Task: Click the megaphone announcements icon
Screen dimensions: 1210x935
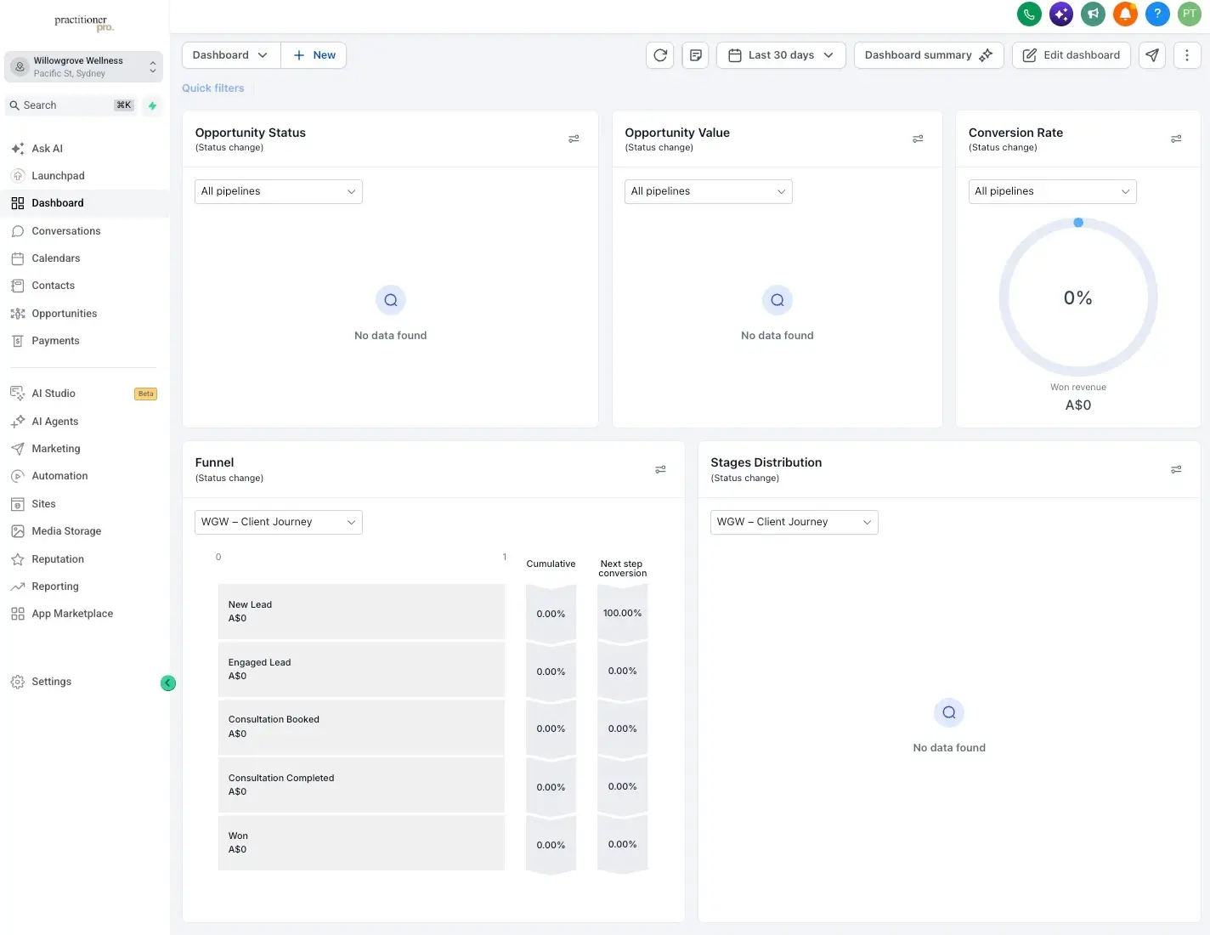Action: (1094, 14)
